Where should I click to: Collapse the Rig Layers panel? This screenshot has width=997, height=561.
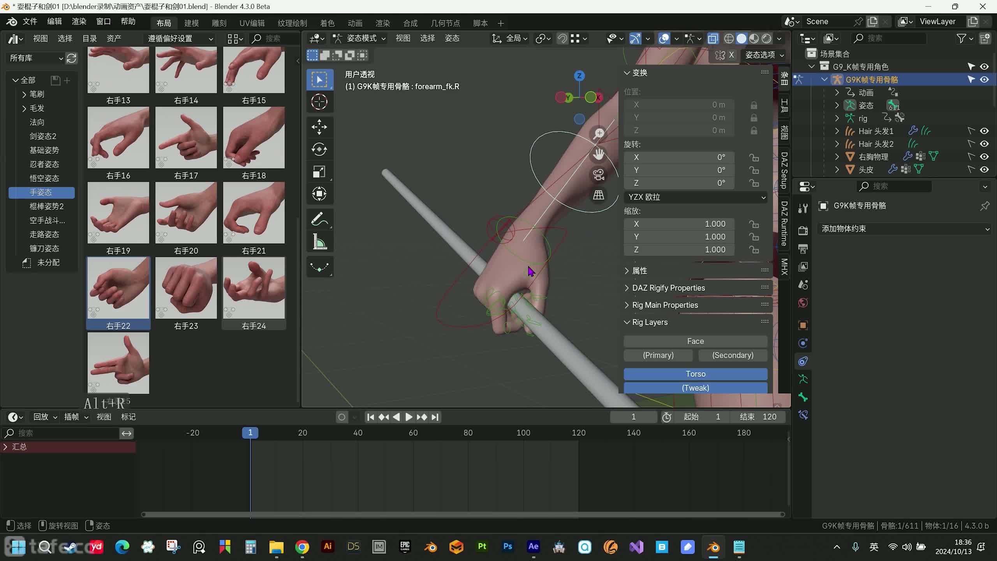[650, 322]
